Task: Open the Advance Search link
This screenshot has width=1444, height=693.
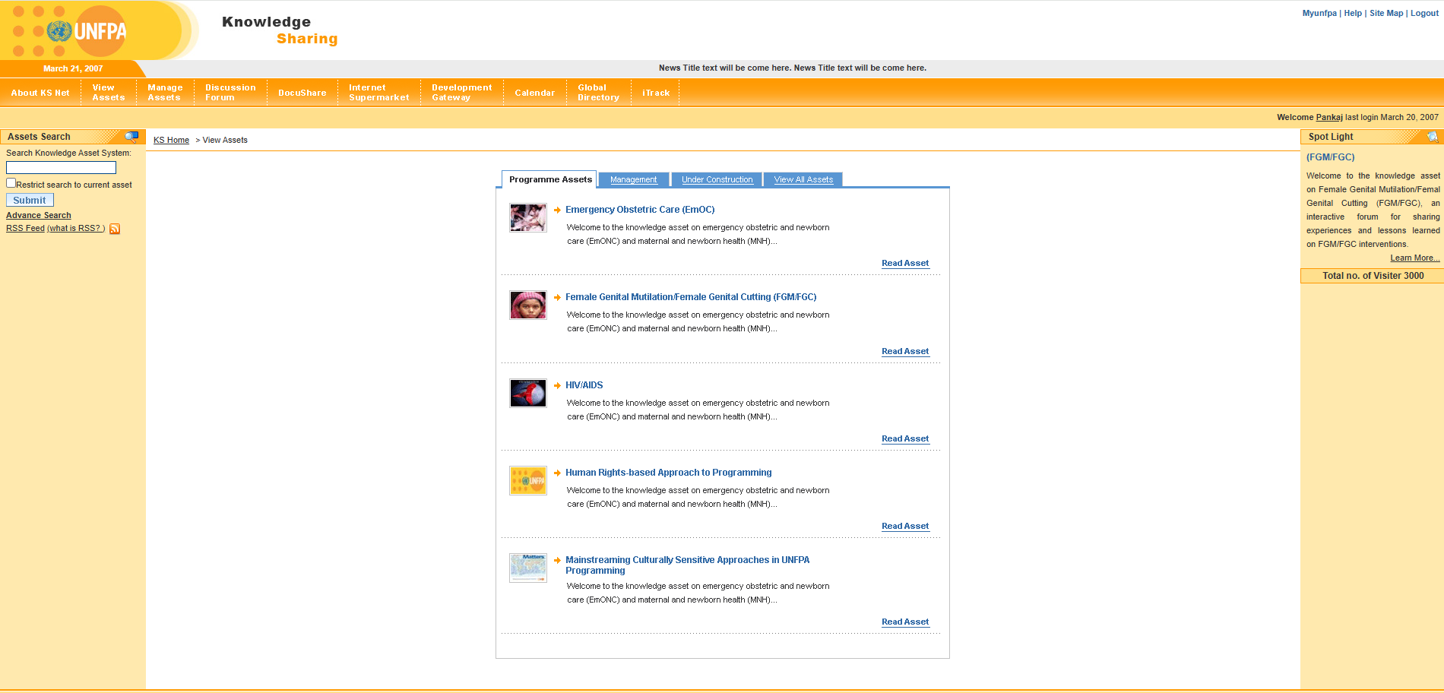Action: tap(39, 216)
